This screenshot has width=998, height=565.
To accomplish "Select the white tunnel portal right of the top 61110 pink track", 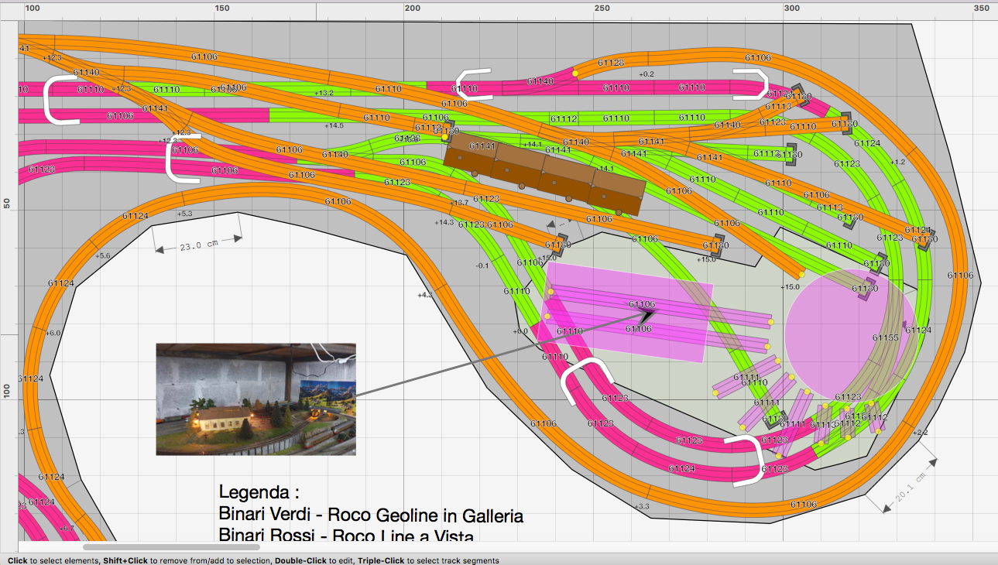I will (x=751, y=84).
